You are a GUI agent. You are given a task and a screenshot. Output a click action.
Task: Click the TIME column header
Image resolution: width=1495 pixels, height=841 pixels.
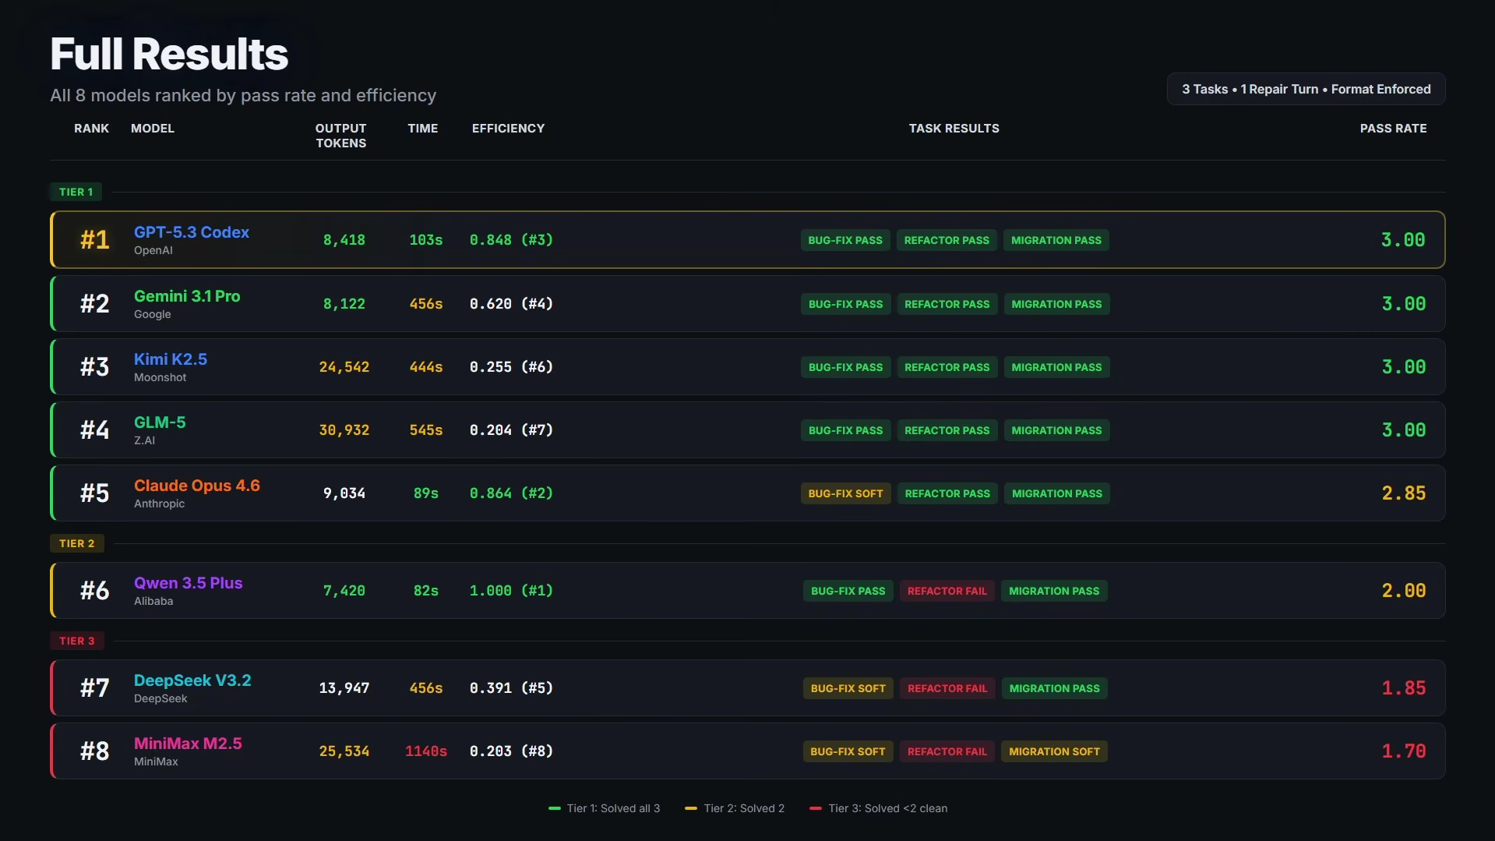click(x=422, y=129)
